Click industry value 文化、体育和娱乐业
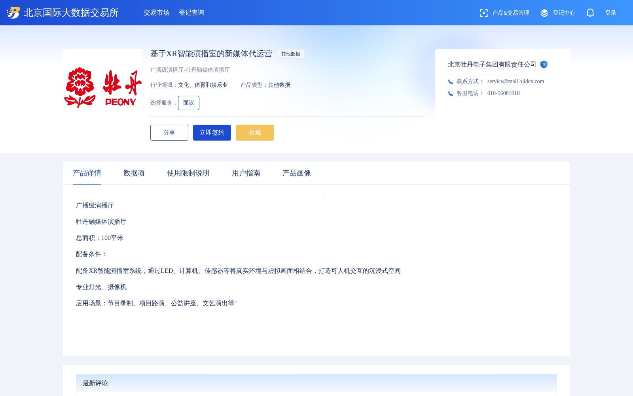The width and height of the screenshot is (633, 396). (x=203, y=85)
